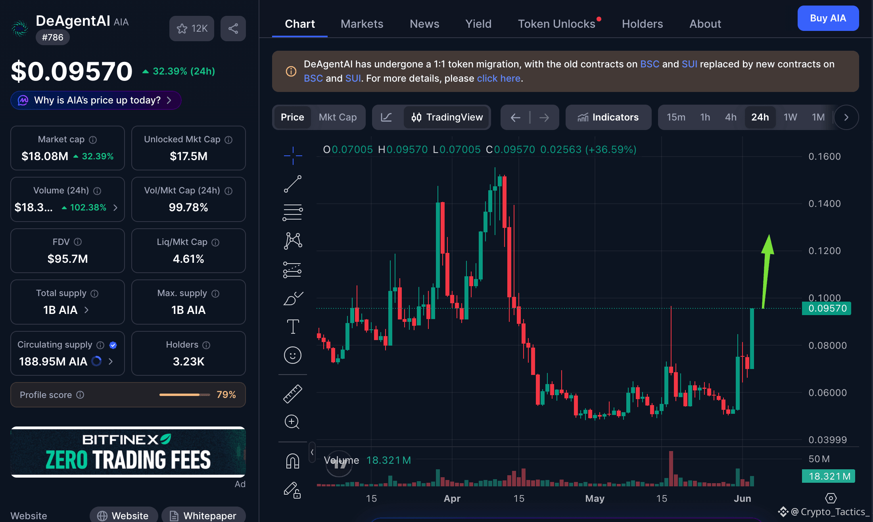Viewport: 873px width, 522px height.
Task: Select the ruler measure tool
Action: (x=293, y=394)
